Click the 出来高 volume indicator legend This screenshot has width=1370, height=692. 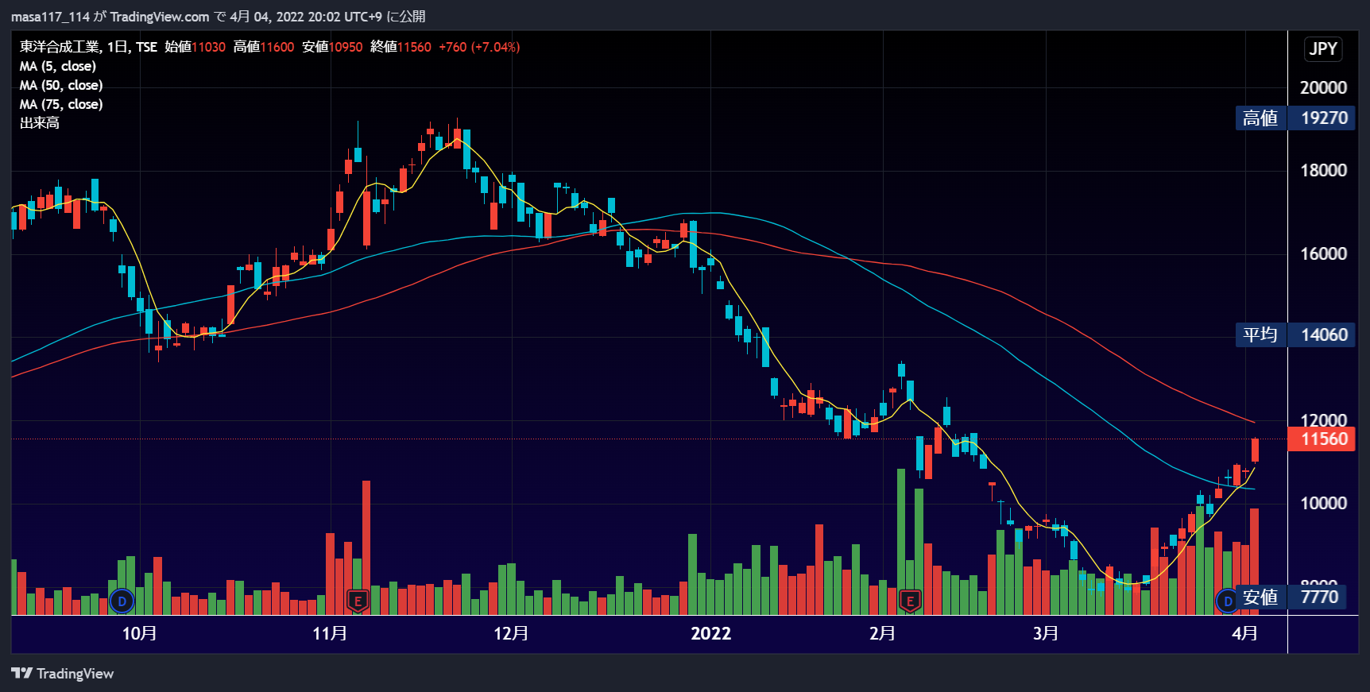pyautogui.click(x=40, y=123)
